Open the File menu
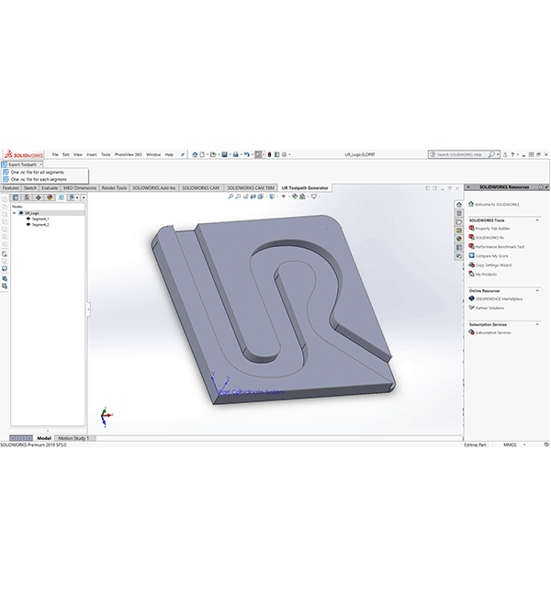Viewport: 551px width, 597px height. (x=55, y=154)
